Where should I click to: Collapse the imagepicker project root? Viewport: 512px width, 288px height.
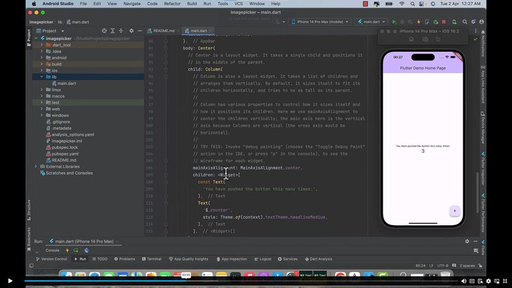coord(36,38)
